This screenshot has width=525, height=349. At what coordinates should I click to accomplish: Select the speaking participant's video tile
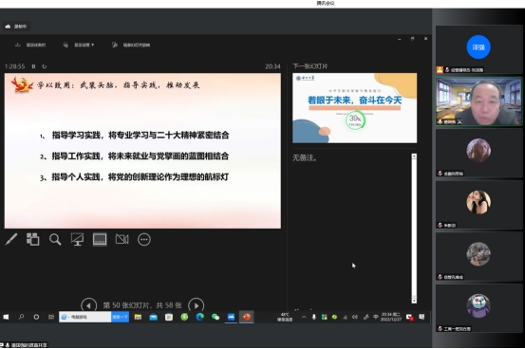(478, 101)
